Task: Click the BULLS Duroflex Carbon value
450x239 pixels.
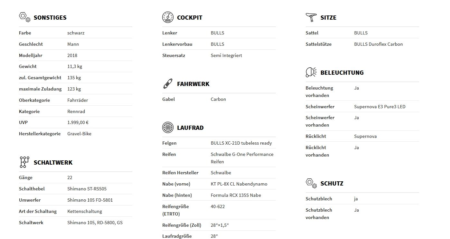Action: coord(378,44)
